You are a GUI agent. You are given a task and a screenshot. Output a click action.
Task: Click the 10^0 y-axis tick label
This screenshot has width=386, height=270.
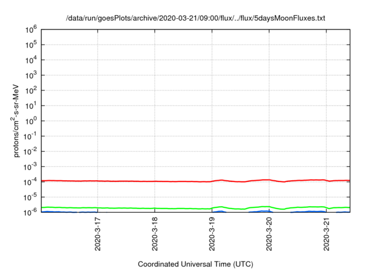coord(31,121)
